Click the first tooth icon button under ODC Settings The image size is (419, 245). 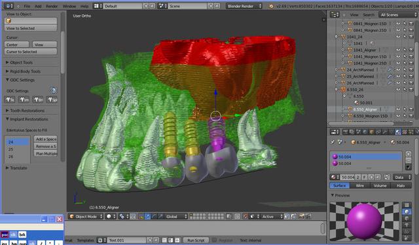pyautogui.click(x=10, y=100)
